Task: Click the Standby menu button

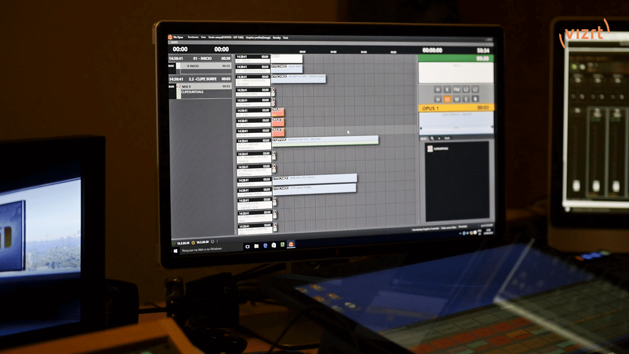Action: tap(276, 38)
